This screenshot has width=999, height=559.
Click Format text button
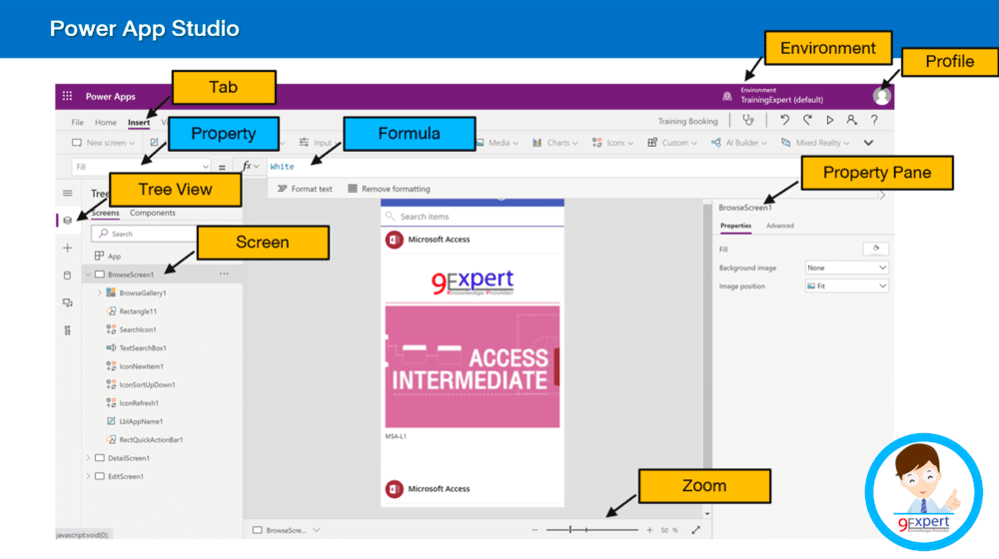tap(305, 189)
